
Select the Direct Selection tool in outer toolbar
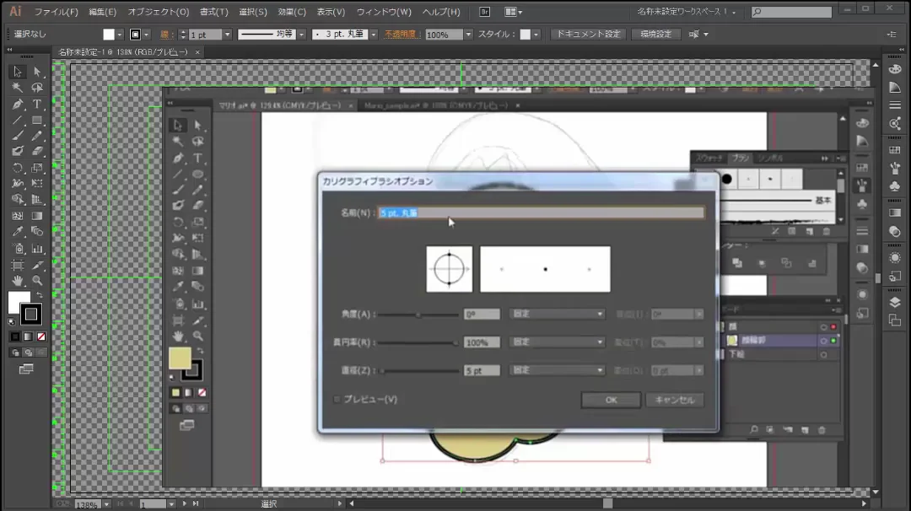pyautogui.click(x=37, y=72)
